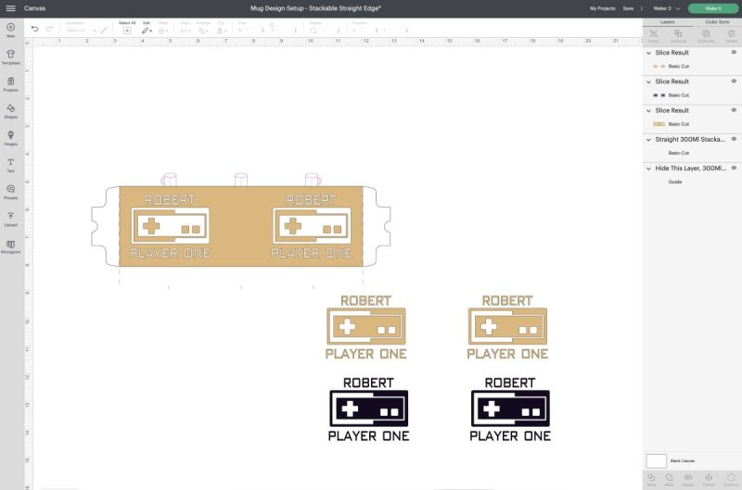
Task: Open the hamburger main menu
Action: tap(10, 8)
